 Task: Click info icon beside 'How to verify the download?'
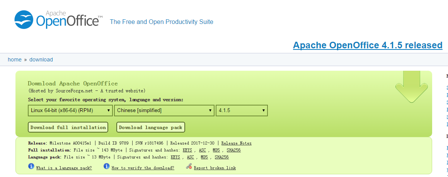tap(107, 166)
